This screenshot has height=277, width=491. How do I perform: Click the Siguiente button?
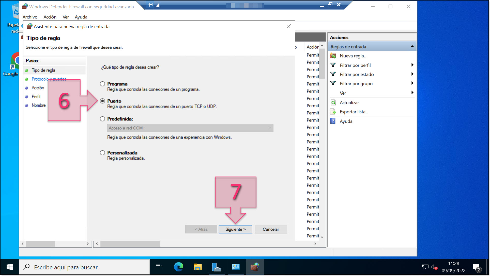235,229
